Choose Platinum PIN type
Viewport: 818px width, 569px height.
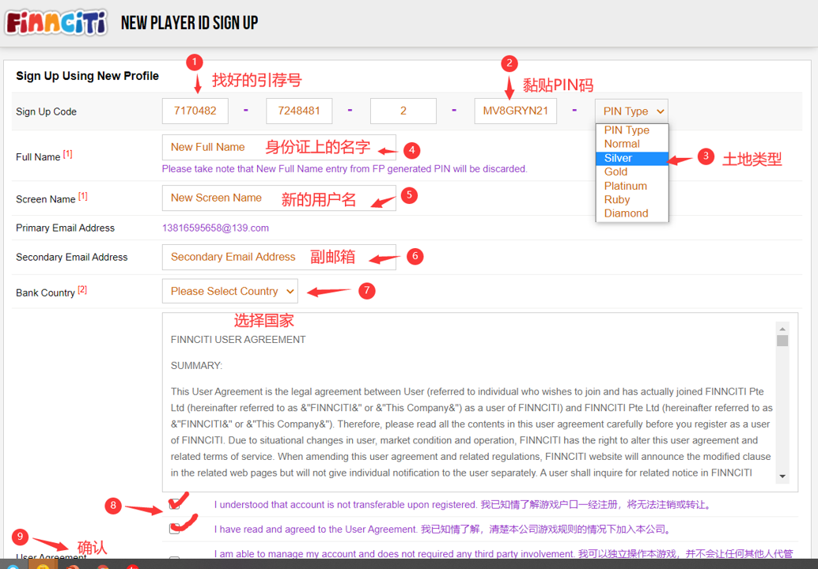click(632, 186)
